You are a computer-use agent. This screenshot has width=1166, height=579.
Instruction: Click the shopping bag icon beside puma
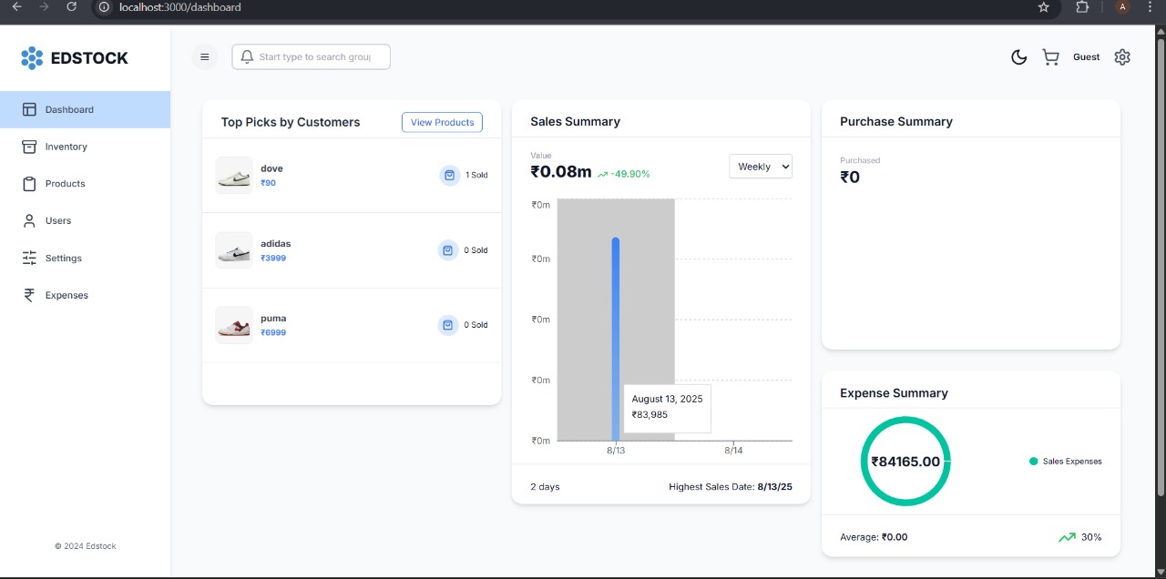click(x=448, y=324)
